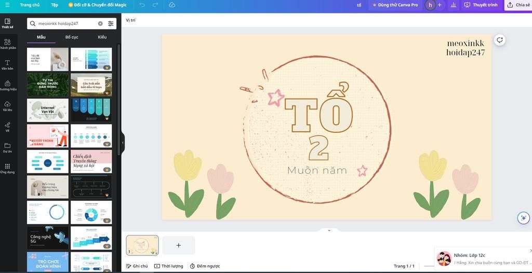Open the search filter options icon
The height and width of the screenshot is (273, 532).
111,23
